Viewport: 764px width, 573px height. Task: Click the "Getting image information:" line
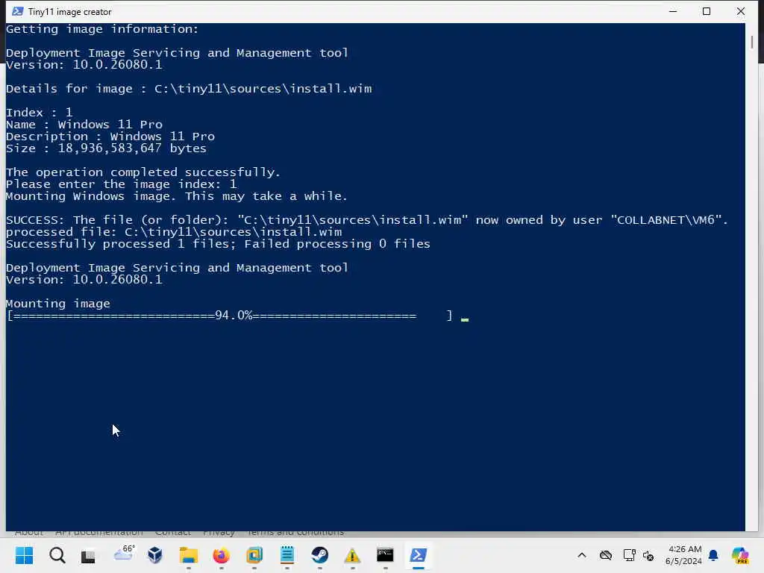coord(102,29)
